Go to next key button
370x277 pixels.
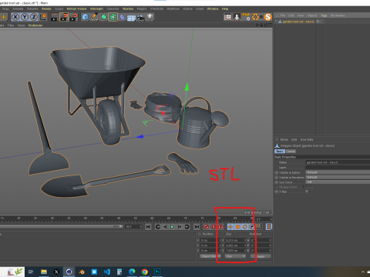187,227
